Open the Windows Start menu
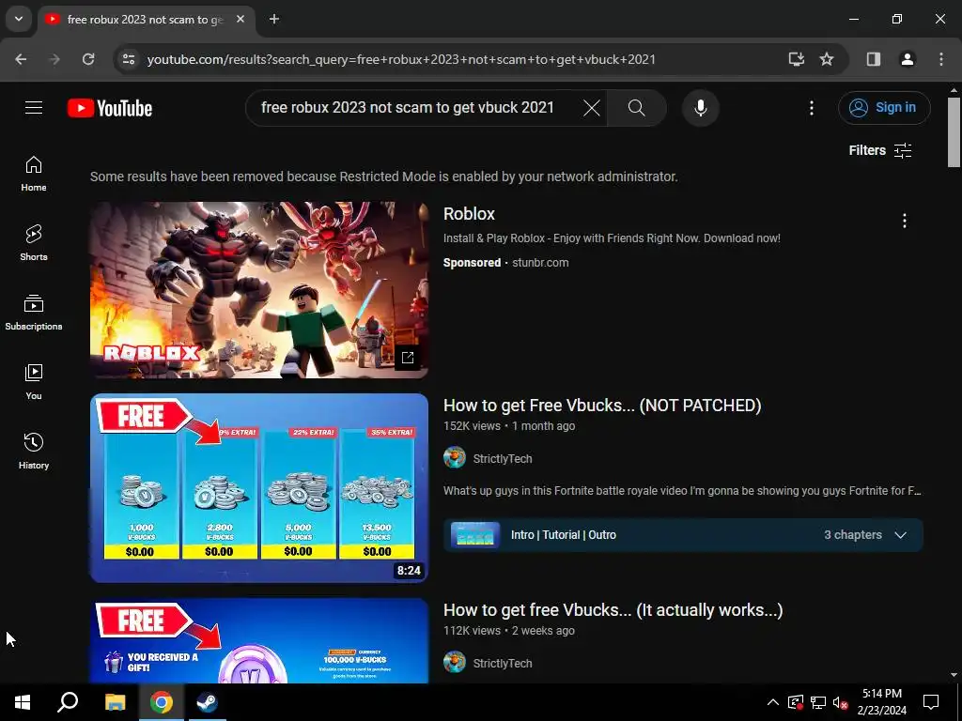 point(23,702)
